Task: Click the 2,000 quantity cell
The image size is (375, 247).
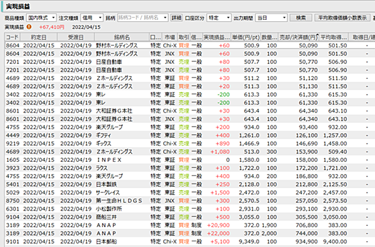Action: click(269, 234)
